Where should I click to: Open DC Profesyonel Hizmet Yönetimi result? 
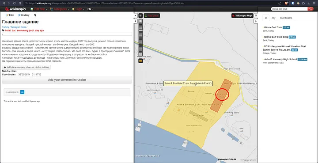click(x=285, y=48)
